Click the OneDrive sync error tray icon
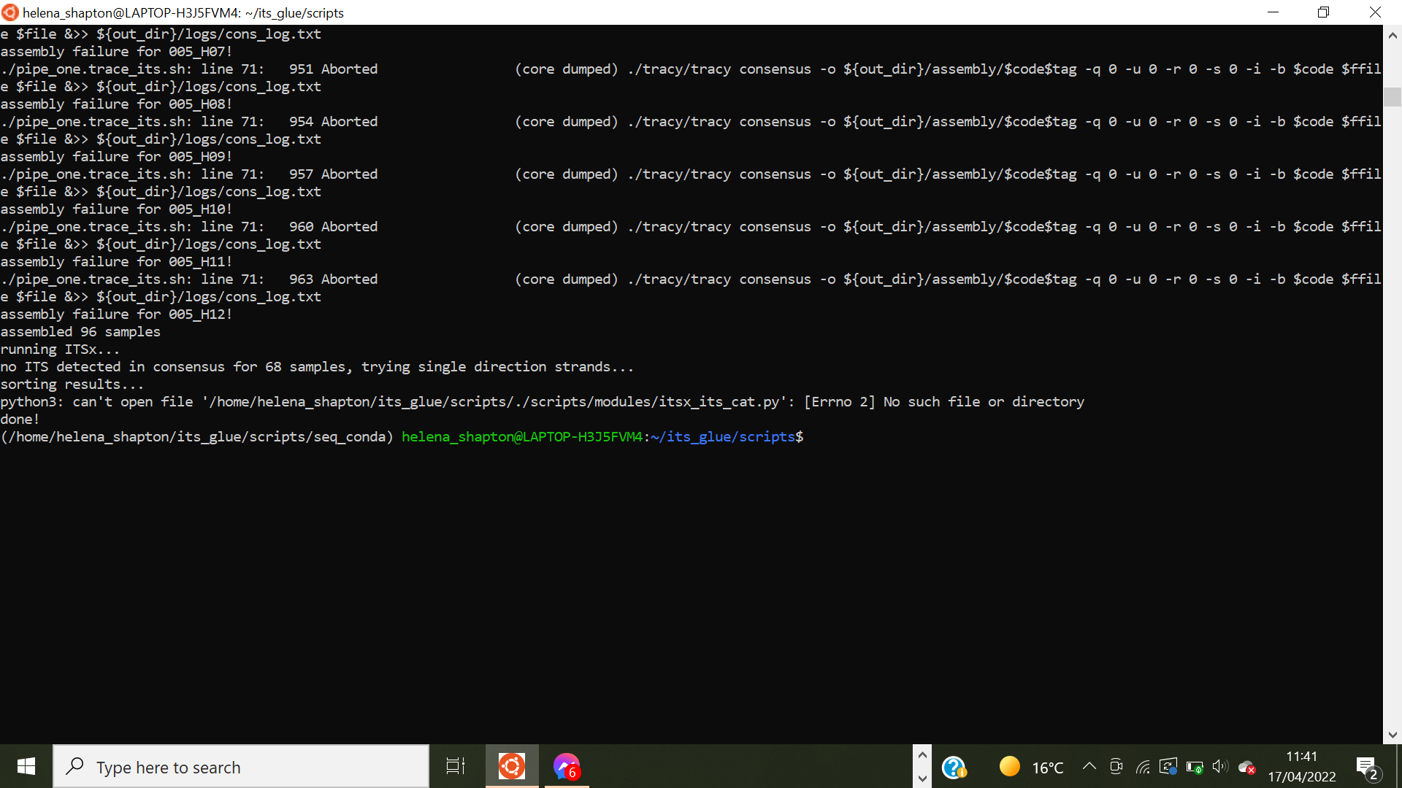The image size is (1402, 788). point(1246,766)
